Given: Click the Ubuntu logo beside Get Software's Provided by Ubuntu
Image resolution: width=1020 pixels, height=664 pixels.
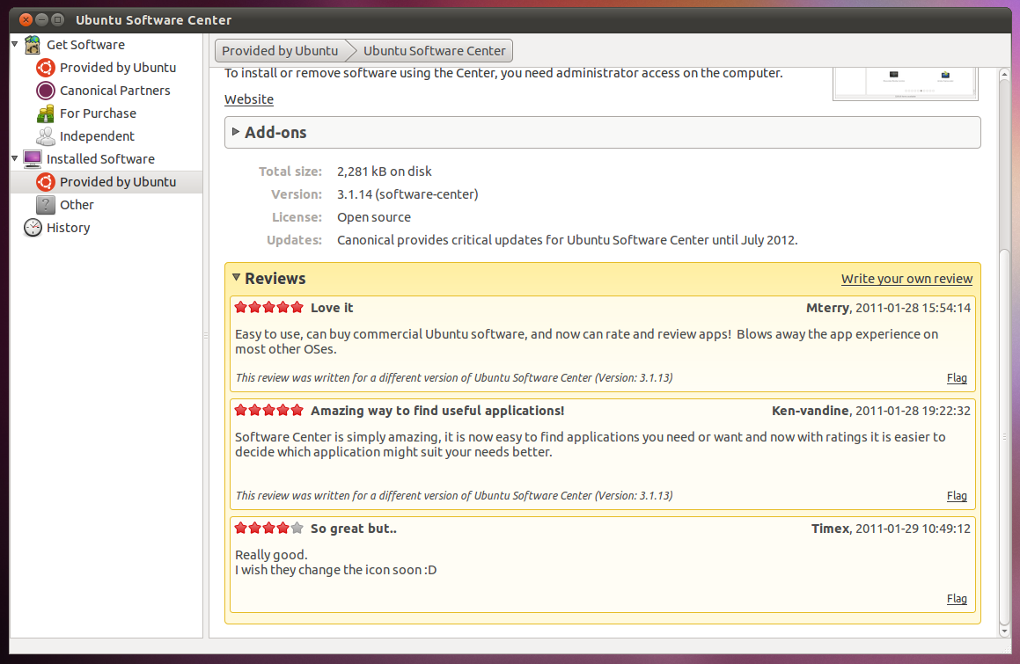Looking at the screenshot, I should coord(46,68).
